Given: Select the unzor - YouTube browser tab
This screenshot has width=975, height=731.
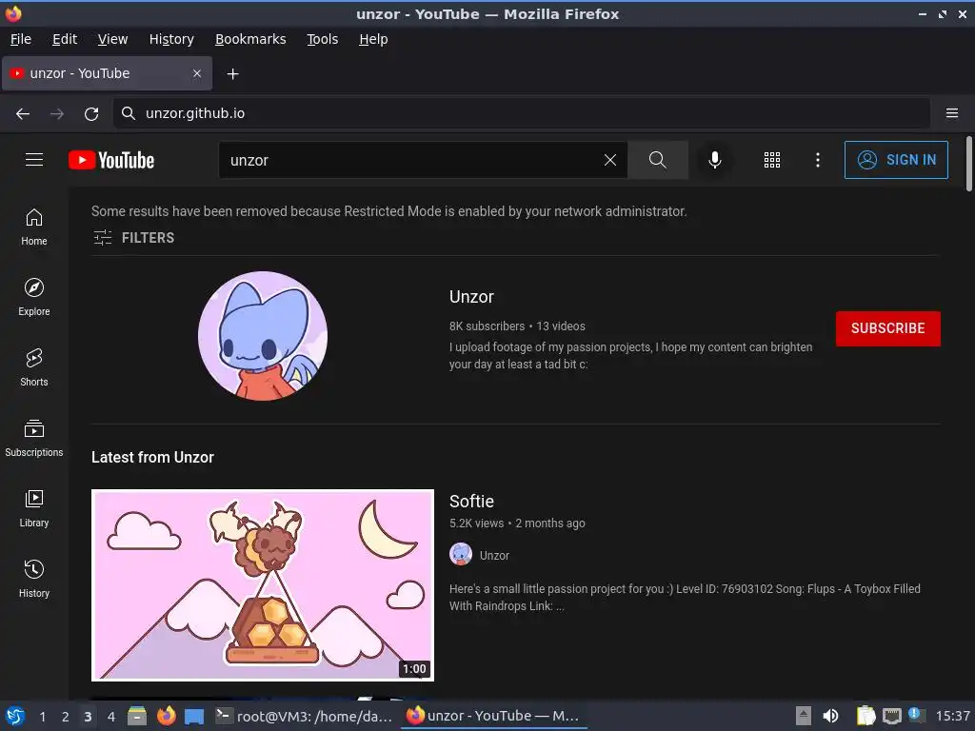Looking at the screenshot, I should coord(107,73).
